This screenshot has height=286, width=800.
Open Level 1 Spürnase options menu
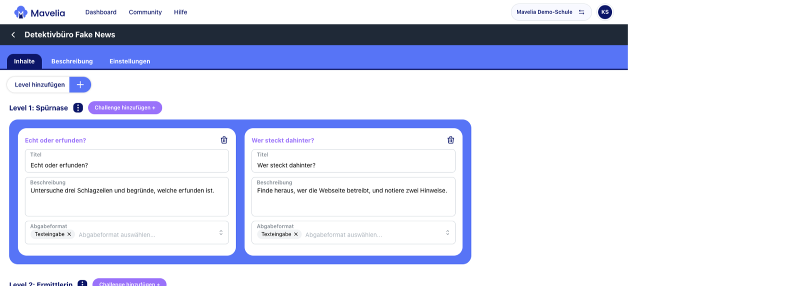78,108
